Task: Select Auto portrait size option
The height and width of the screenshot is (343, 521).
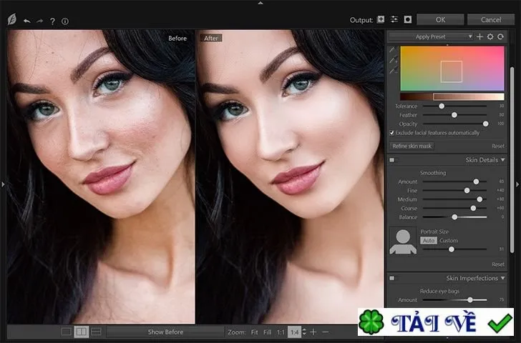Action: [429, 241]
